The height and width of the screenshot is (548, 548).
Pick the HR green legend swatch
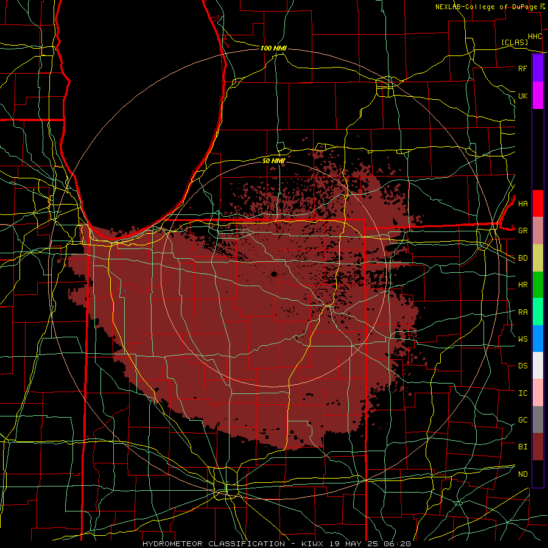[538, 284]
